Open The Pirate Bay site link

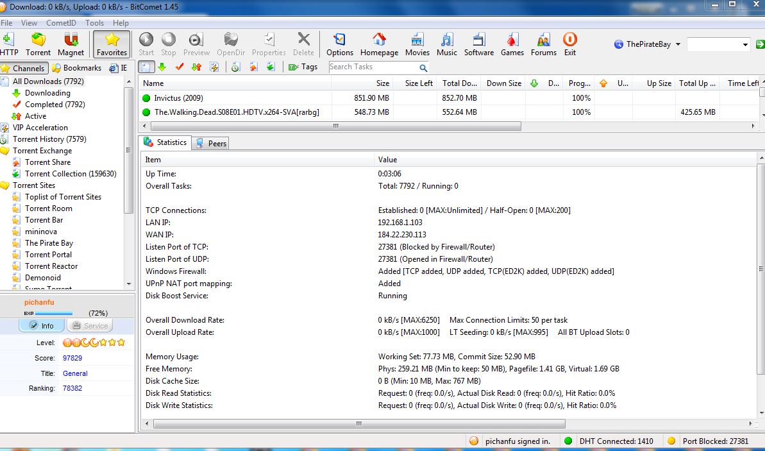[49, 243]
